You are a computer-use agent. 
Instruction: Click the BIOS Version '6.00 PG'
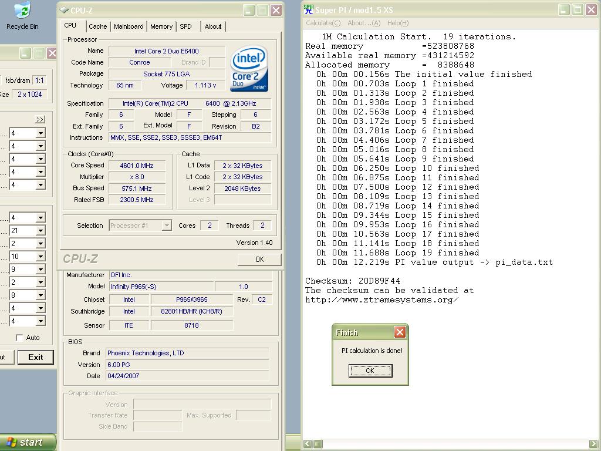tap(187, 365)
